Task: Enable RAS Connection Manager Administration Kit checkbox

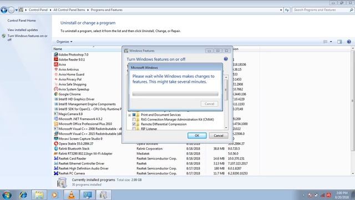Action: point(134,119)
